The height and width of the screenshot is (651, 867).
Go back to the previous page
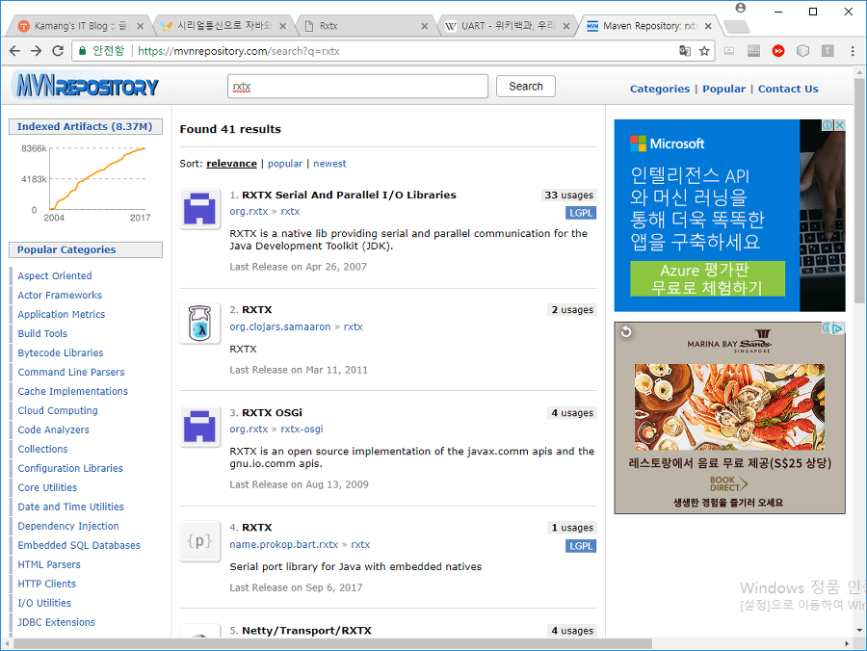coord(14,51)
